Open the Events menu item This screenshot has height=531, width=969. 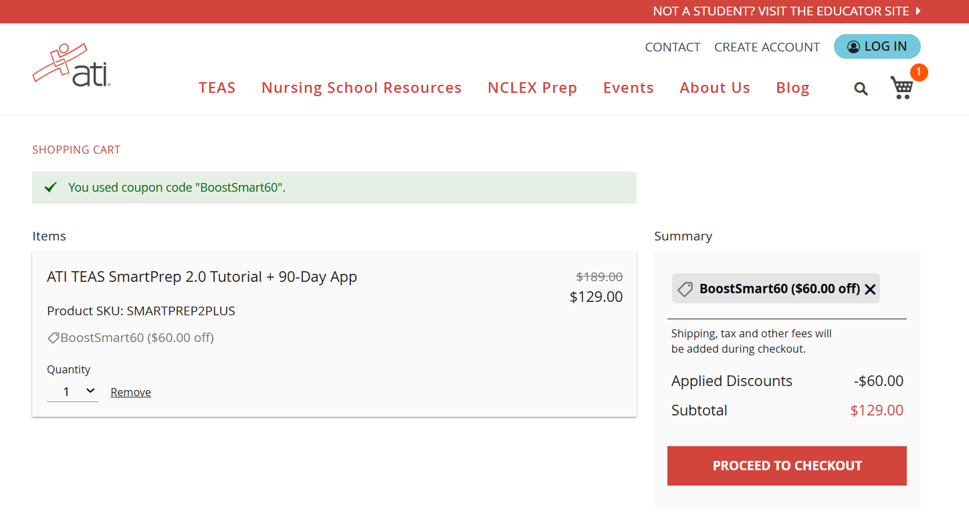628,88
